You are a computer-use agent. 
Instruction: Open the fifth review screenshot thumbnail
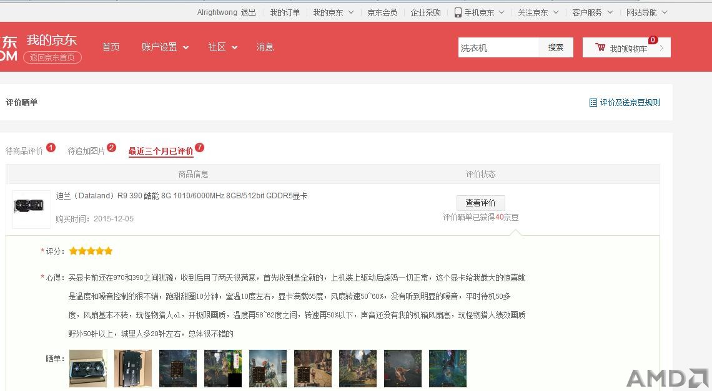click(268, 369)
